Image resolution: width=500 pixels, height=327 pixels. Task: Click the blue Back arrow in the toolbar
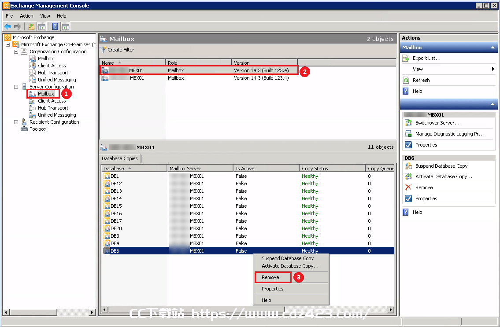tap(7, 26)
